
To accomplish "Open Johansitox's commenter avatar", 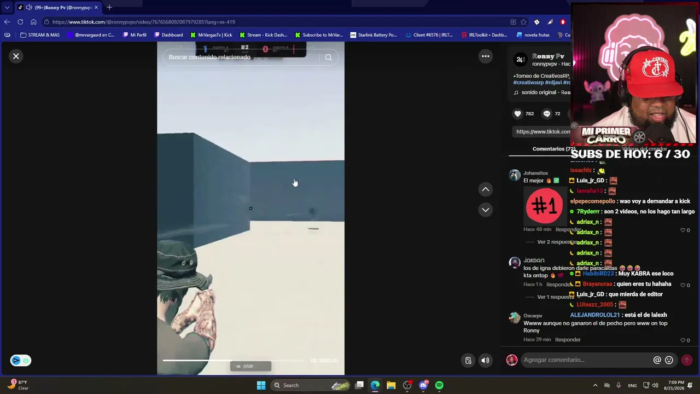I will click(x=515, y=175).
